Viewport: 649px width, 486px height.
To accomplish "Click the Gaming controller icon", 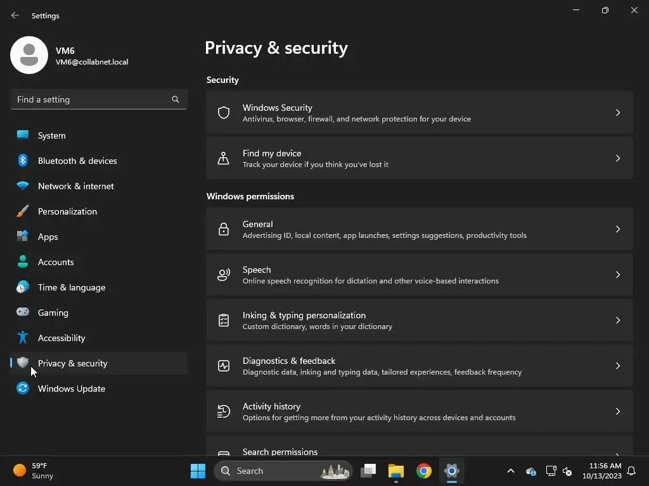I will tap(23, 312).
